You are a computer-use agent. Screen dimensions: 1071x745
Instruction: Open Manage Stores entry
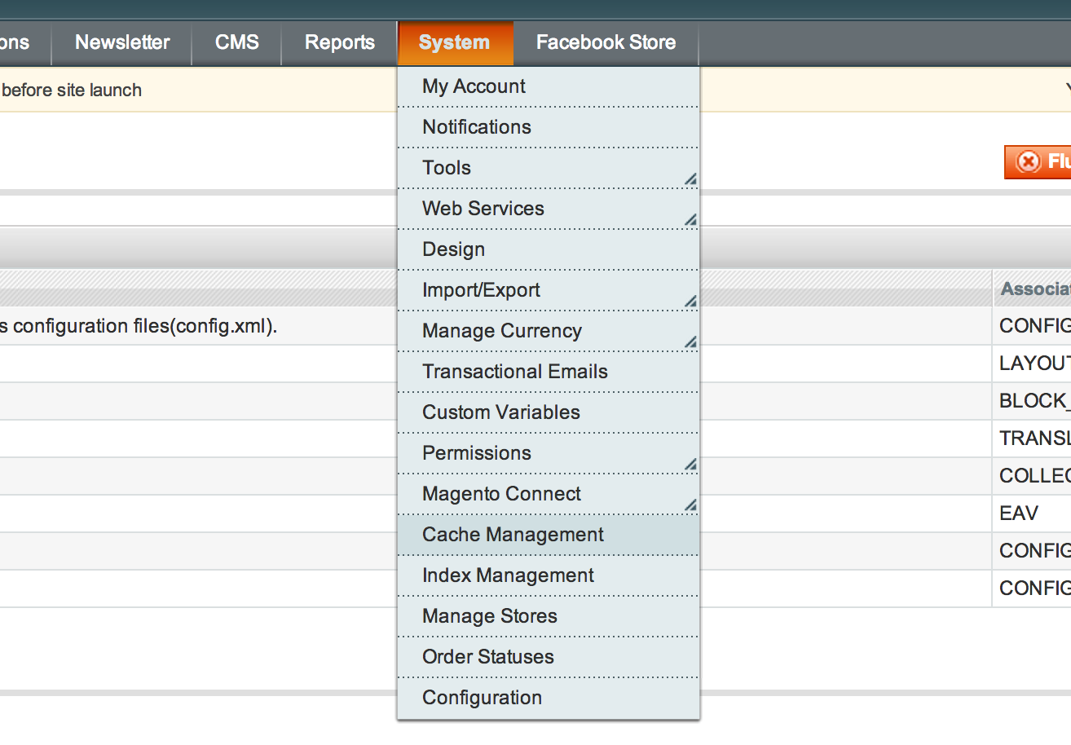tap(548, 616)
